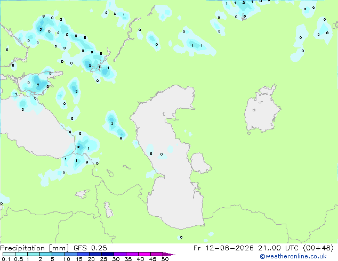Click the '35' legend scale label
338x261 pixels.
pyautogui.click(x=128, y=259)
